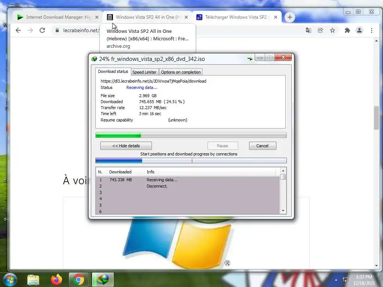This screenshot has height=287, width=383.
Task: Share this page via share icon
Action: (x=321, y=30)
